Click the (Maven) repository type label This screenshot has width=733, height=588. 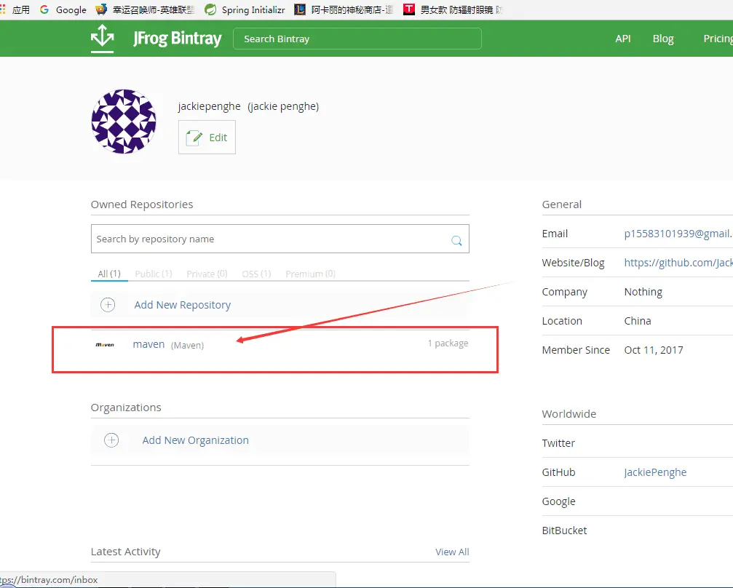click(188, 346)
